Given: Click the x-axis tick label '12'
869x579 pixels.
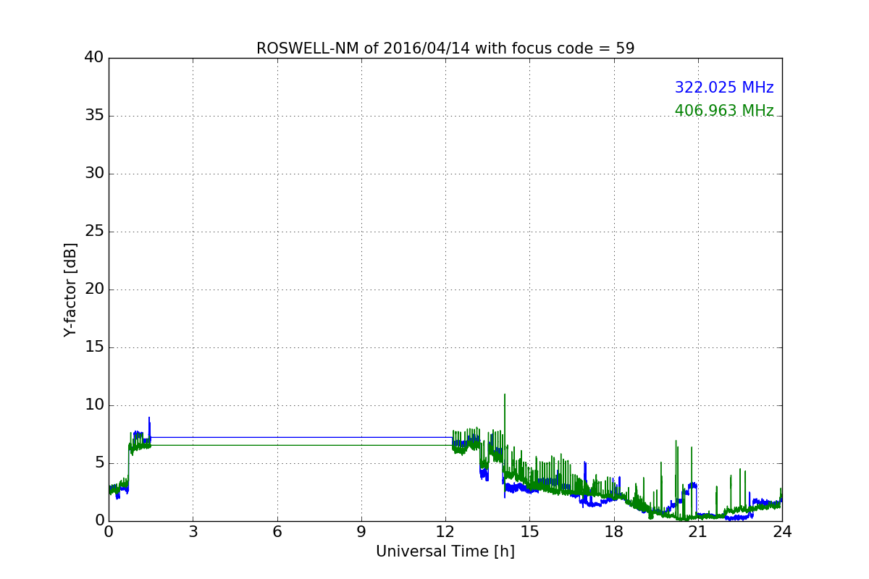Looking at the screenshot, I should tap(445, 531).
